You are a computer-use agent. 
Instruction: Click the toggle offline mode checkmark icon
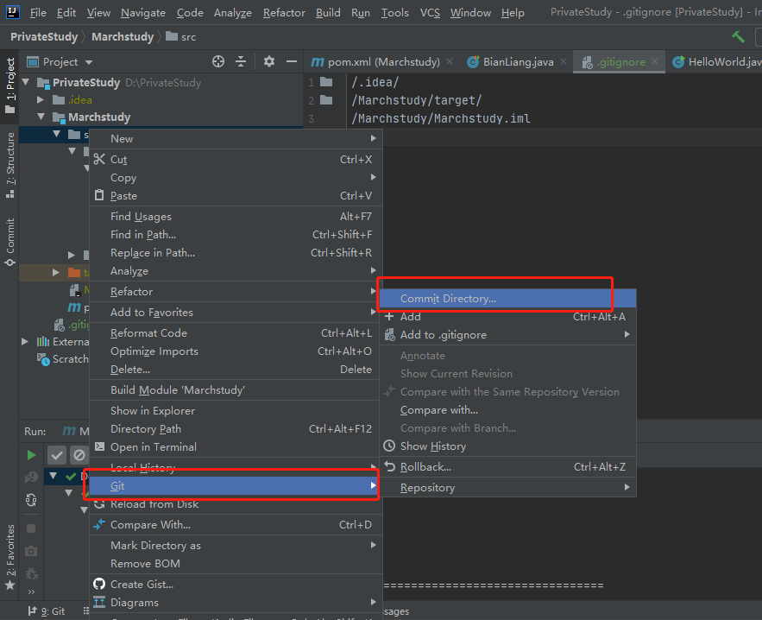click(57, 455)
